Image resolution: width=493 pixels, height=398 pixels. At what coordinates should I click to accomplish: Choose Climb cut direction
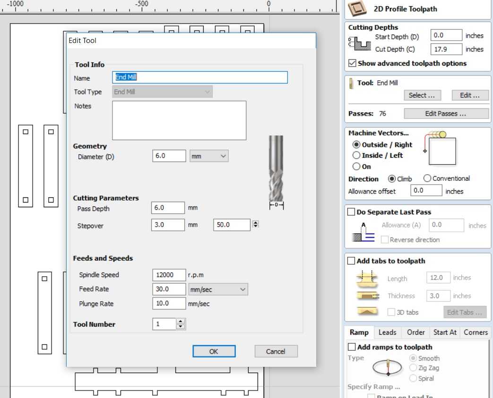(392, 178)
